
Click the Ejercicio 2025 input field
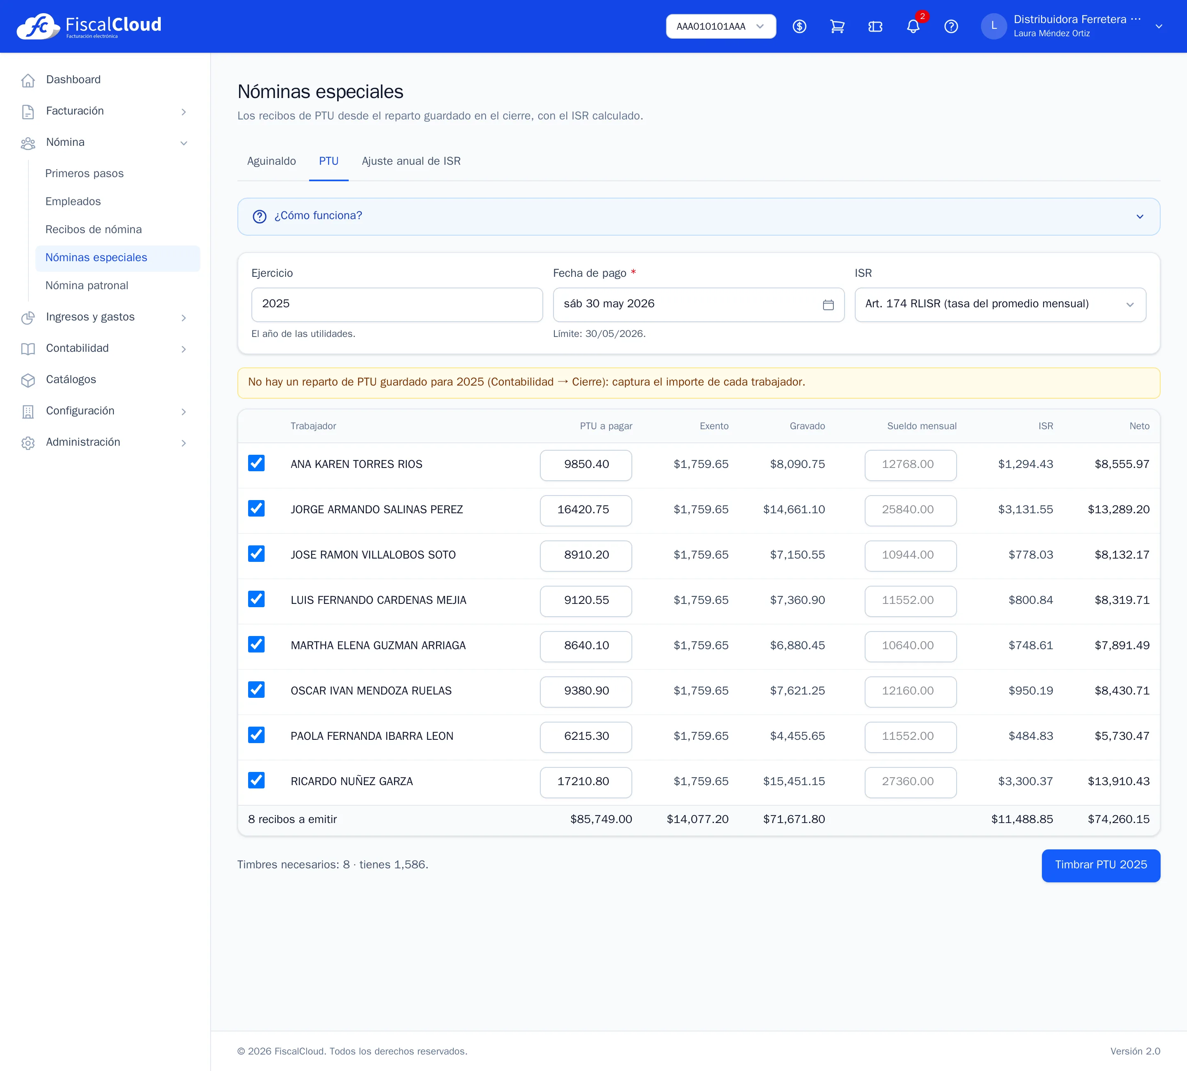[397, 304]
